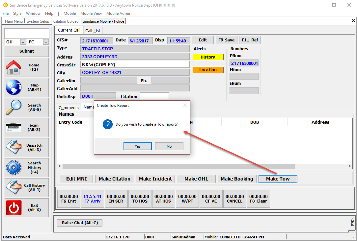The height and width of the screenshot is (241, 357).
Task: Click the yellow History alert
Action: click(x=208, y=57)
